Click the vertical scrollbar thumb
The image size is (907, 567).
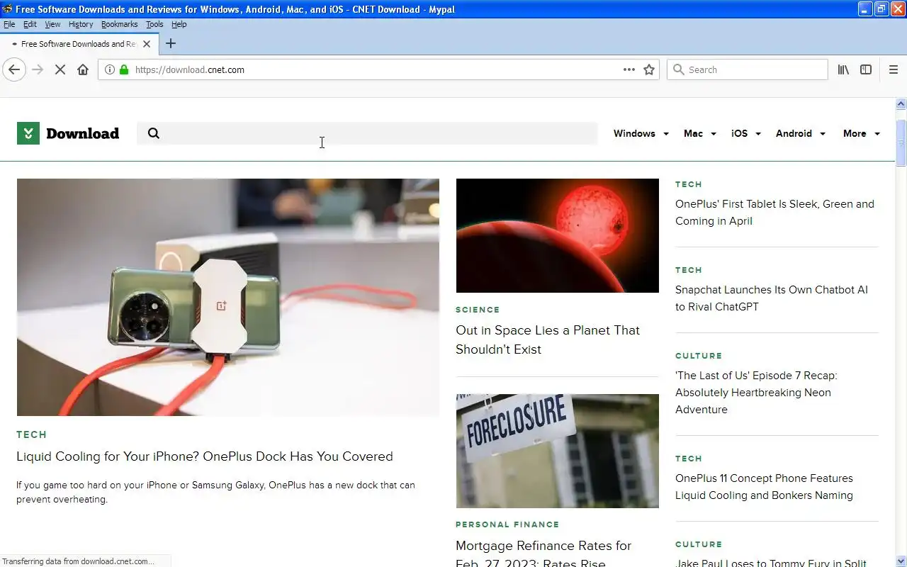[x=901, y=143]
